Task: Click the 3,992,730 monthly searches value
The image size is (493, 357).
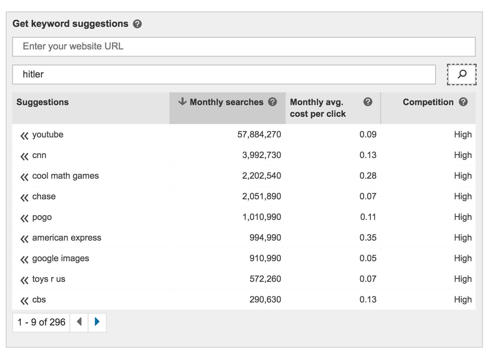Action: 262,155
